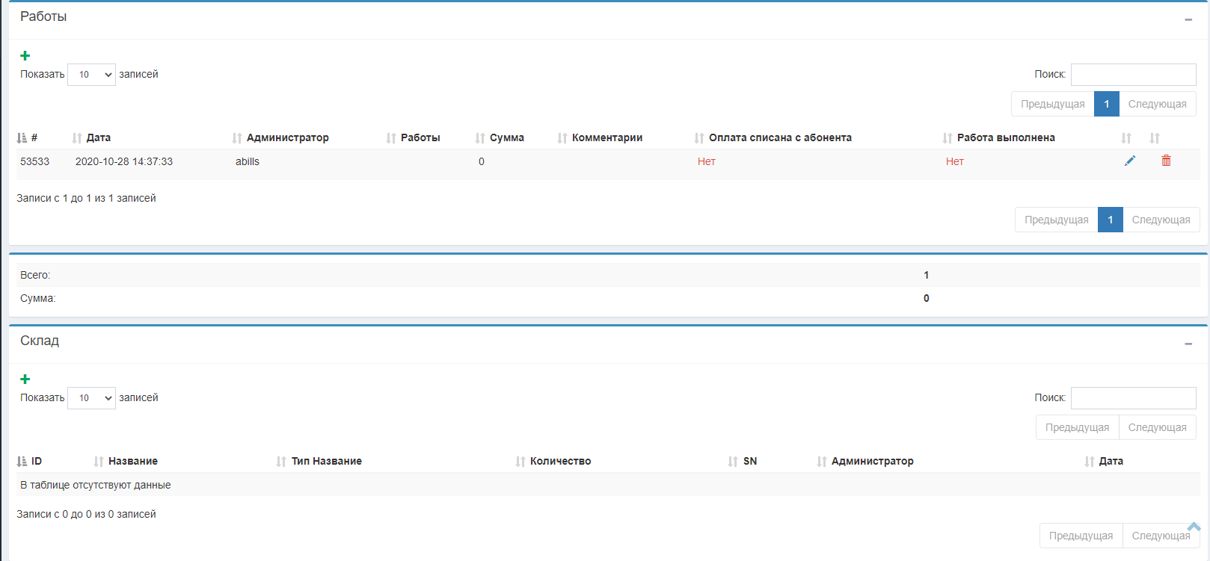The image size is (1210, 561).
Task: Click the green plus icon in Работы panel
Action: (x=25, y=56)
